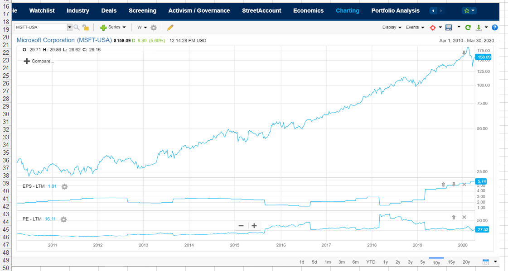This screenshot has height=271, width=508.
Task: Open Activism / Governance tab
Action: [199, 11]
